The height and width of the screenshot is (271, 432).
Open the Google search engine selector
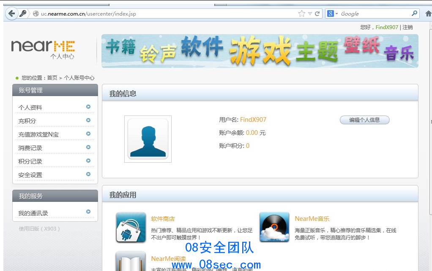[332, 13]
